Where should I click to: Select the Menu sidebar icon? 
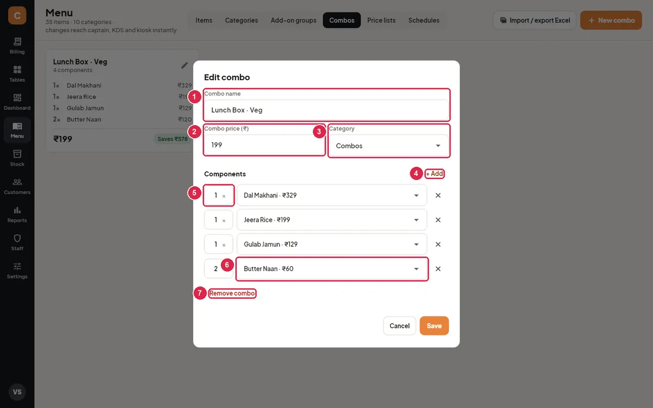(17, 130)
